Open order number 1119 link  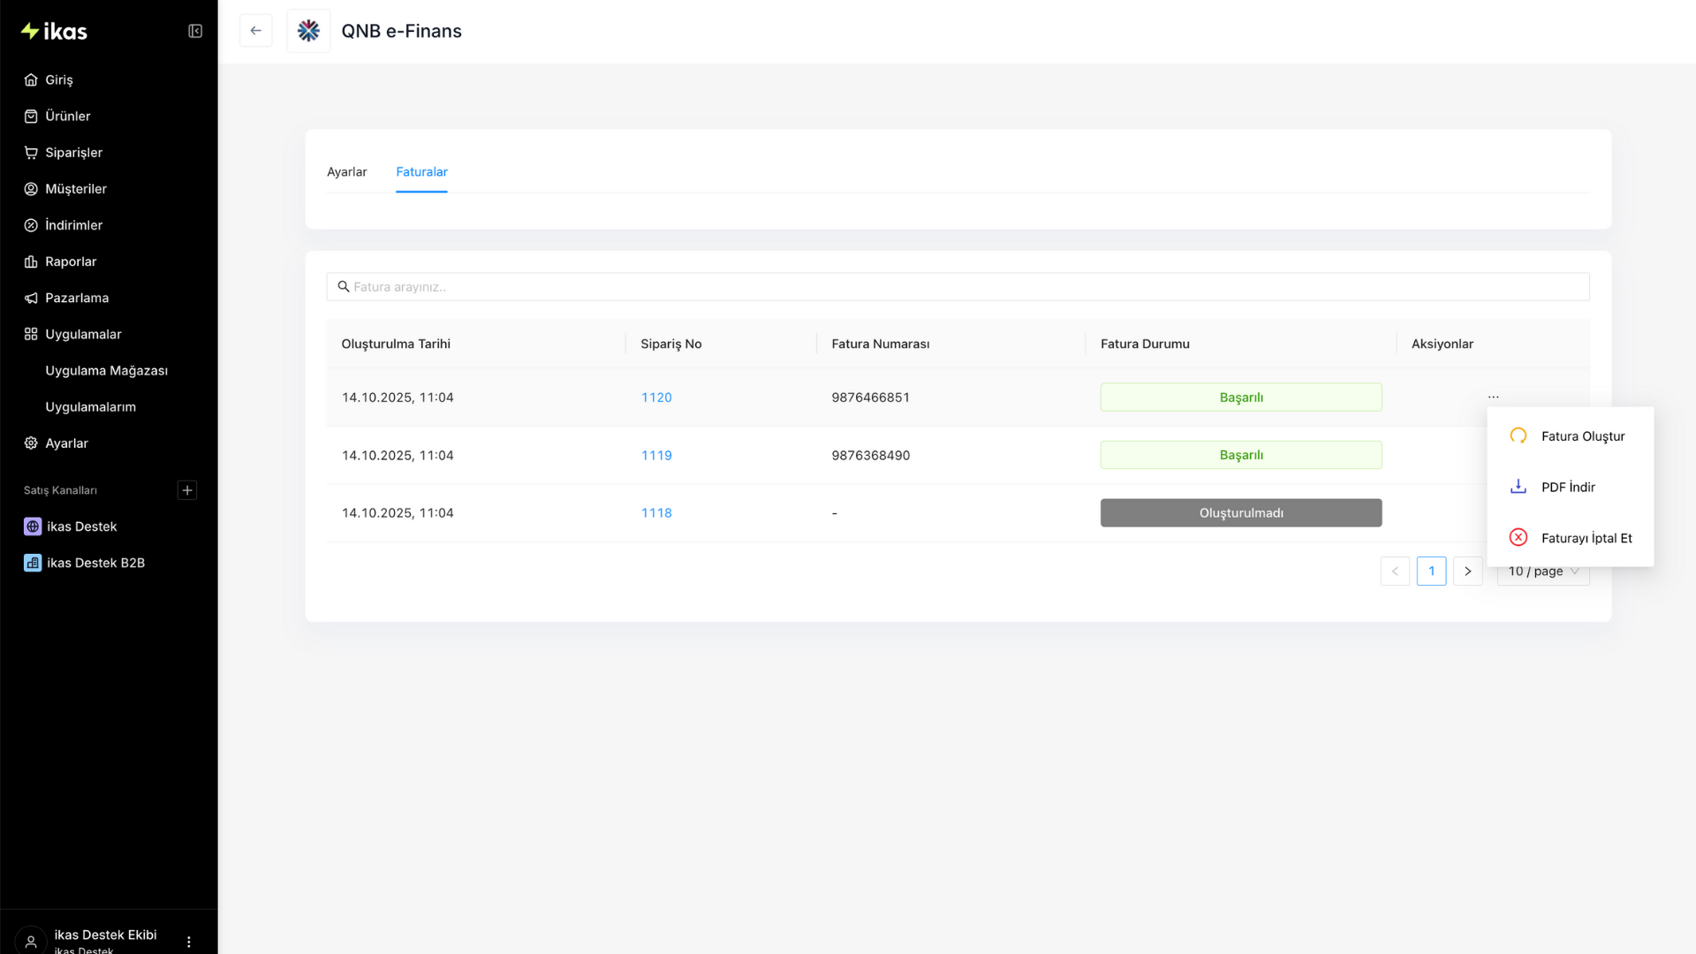[656, 456]
